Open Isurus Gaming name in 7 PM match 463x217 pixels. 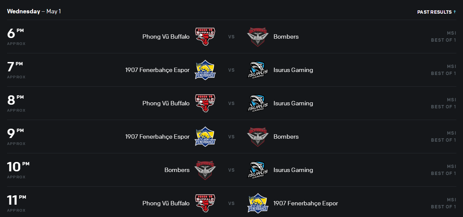coord(293,70)
